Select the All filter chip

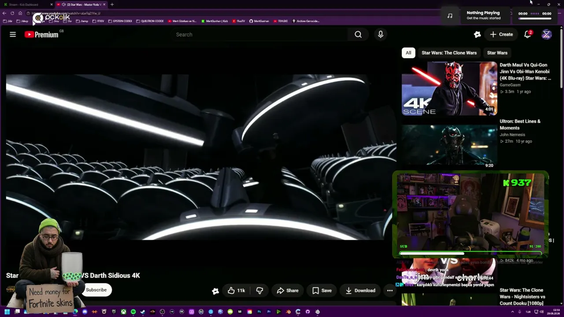408,53
